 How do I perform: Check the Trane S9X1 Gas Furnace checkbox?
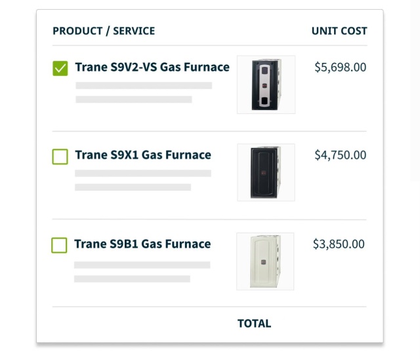60,157
